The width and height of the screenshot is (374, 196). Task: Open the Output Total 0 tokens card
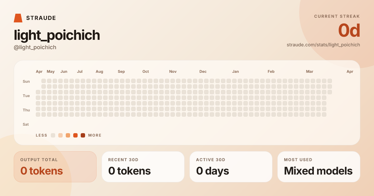point(55,167)
